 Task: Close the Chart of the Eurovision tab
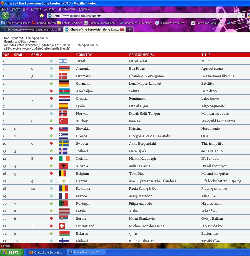[122, 29]
